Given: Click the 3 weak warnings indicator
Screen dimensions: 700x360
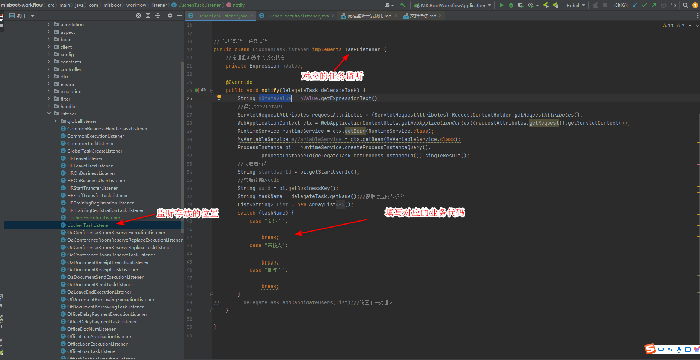Looking at the screenshot, I should click(680, 26).
